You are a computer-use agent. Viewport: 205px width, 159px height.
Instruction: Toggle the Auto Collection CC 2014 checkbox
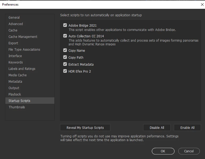(65, 36)
